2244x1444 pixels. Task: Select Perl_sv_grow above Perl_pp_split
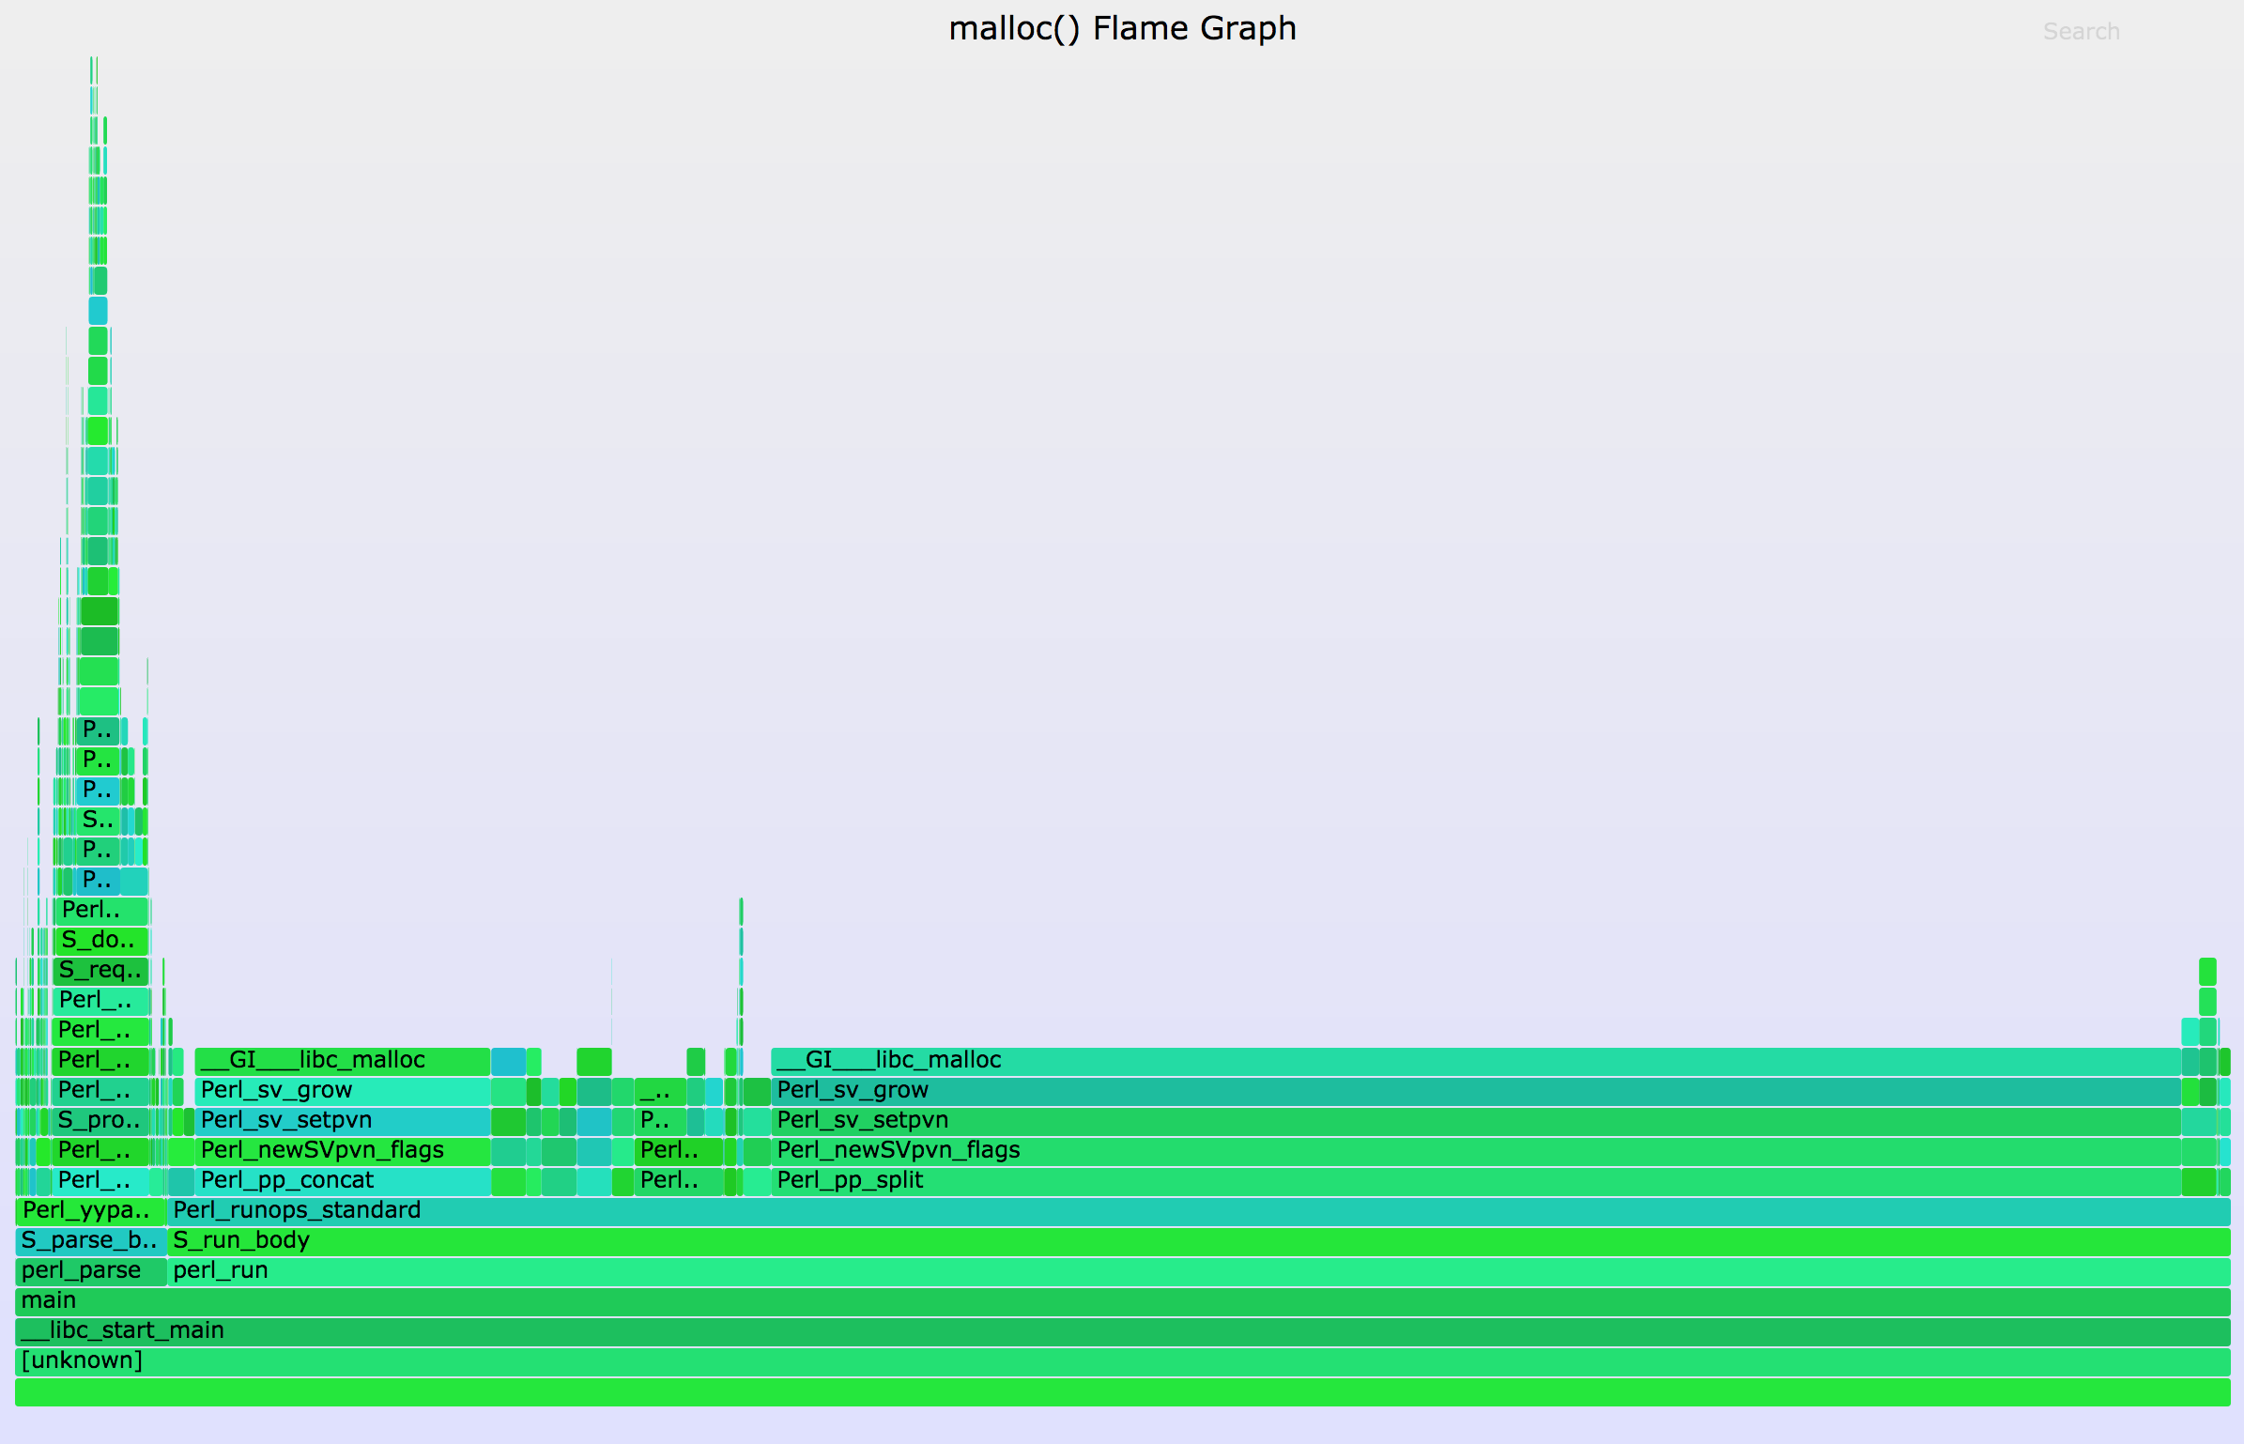pyautogui.click(x=1474, y=1091)
